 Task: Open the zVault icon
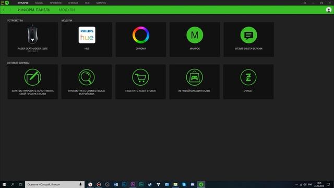[248, 77]
